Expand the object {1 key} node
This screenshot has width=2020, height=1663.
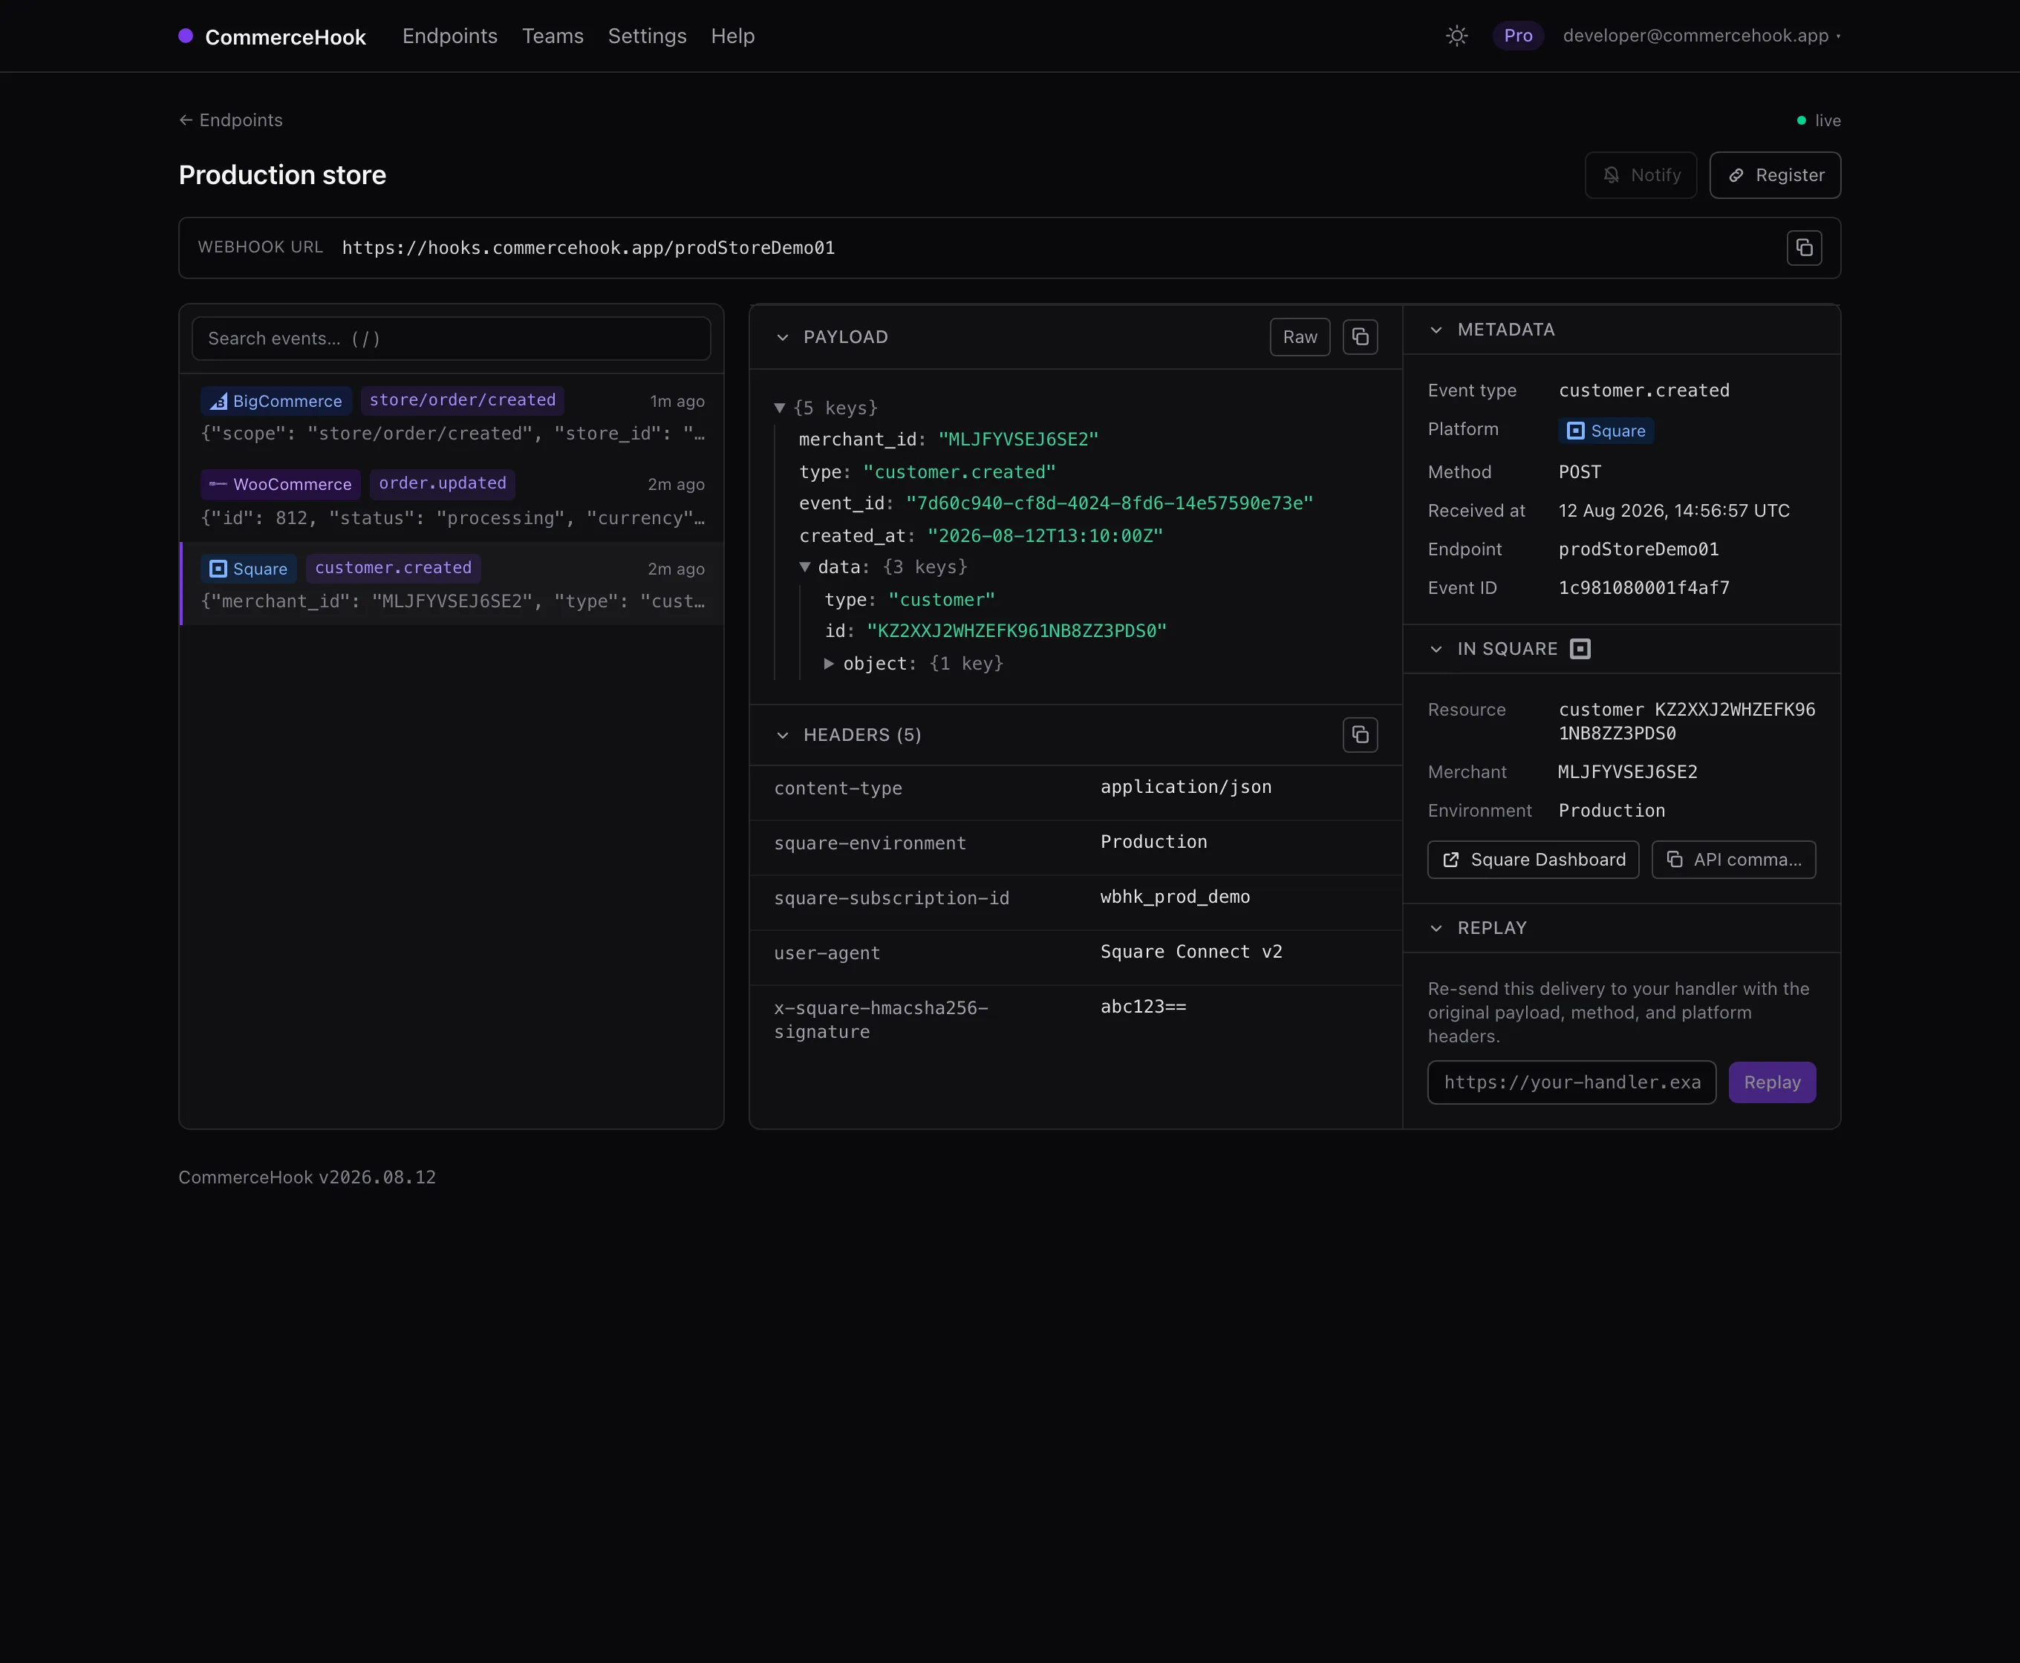[x=829, y=664]
